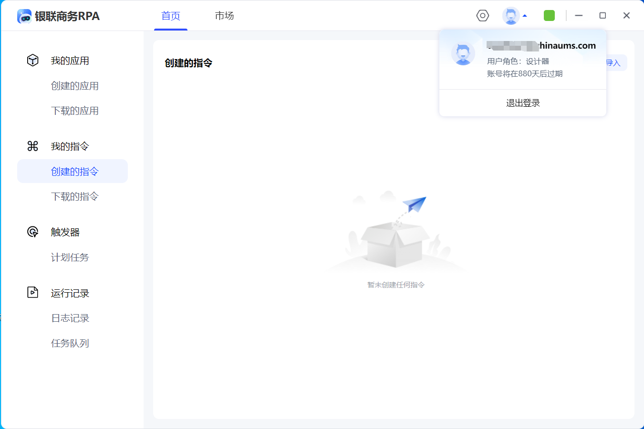Collapse account dropdown using the blue arrow

pyautogui.click(x=525, y=16)
